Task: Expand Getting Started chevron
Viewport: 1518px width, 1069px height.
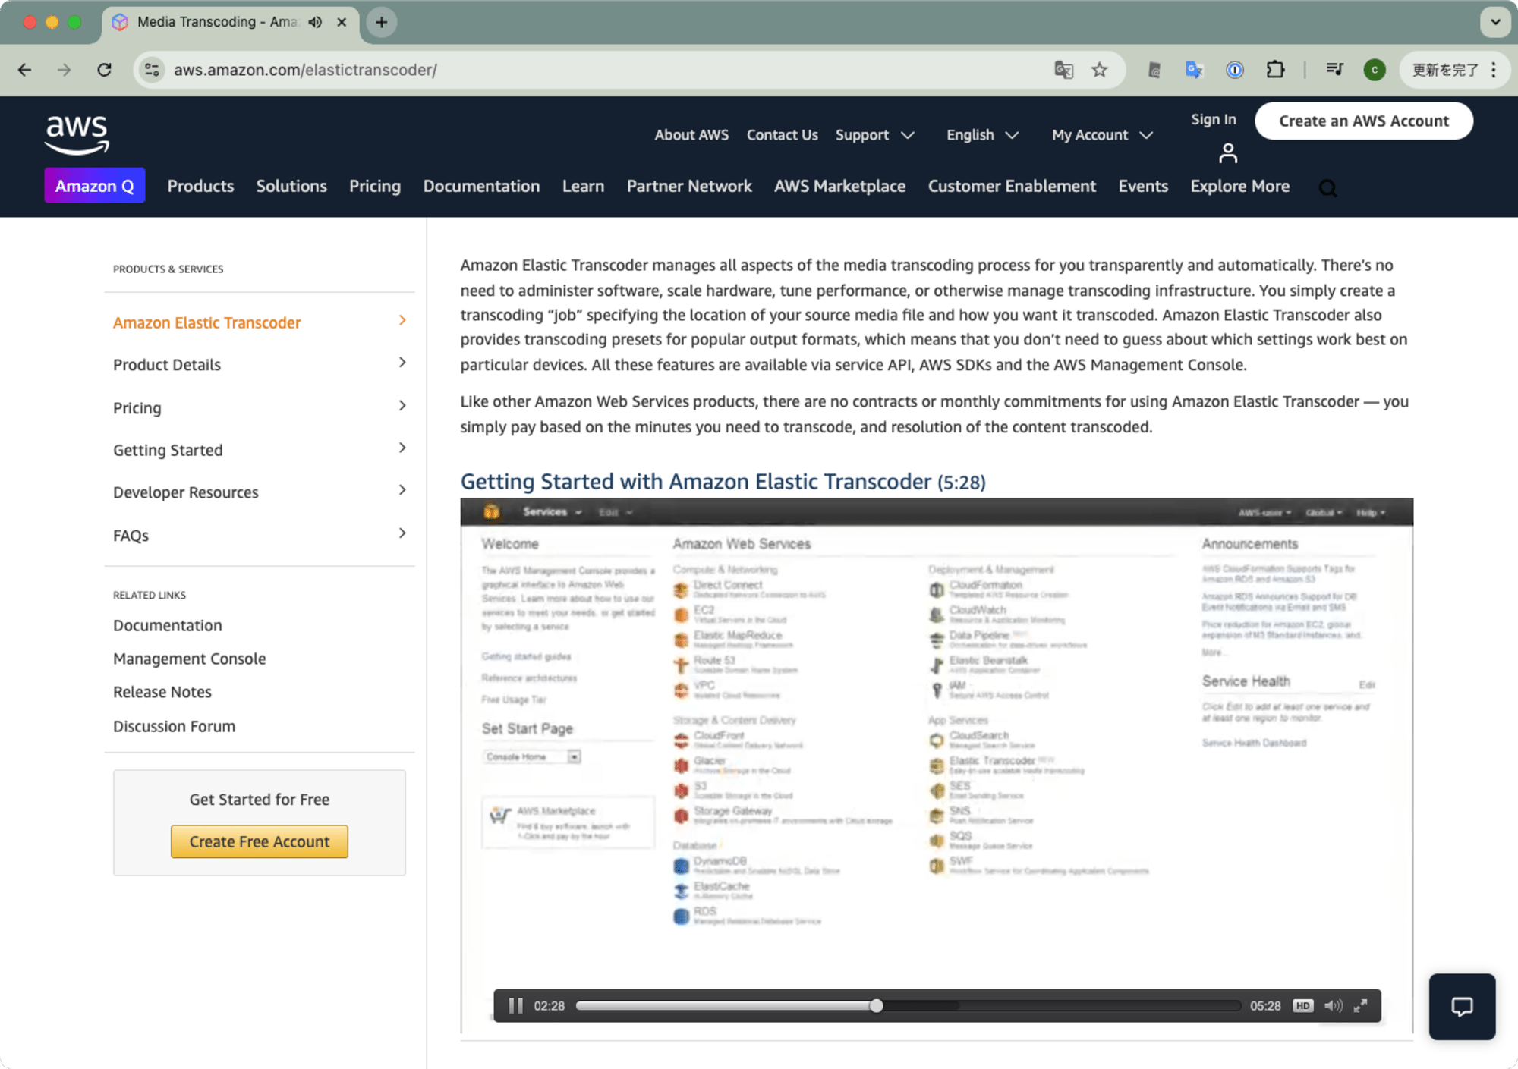Action: coord(402,448)
